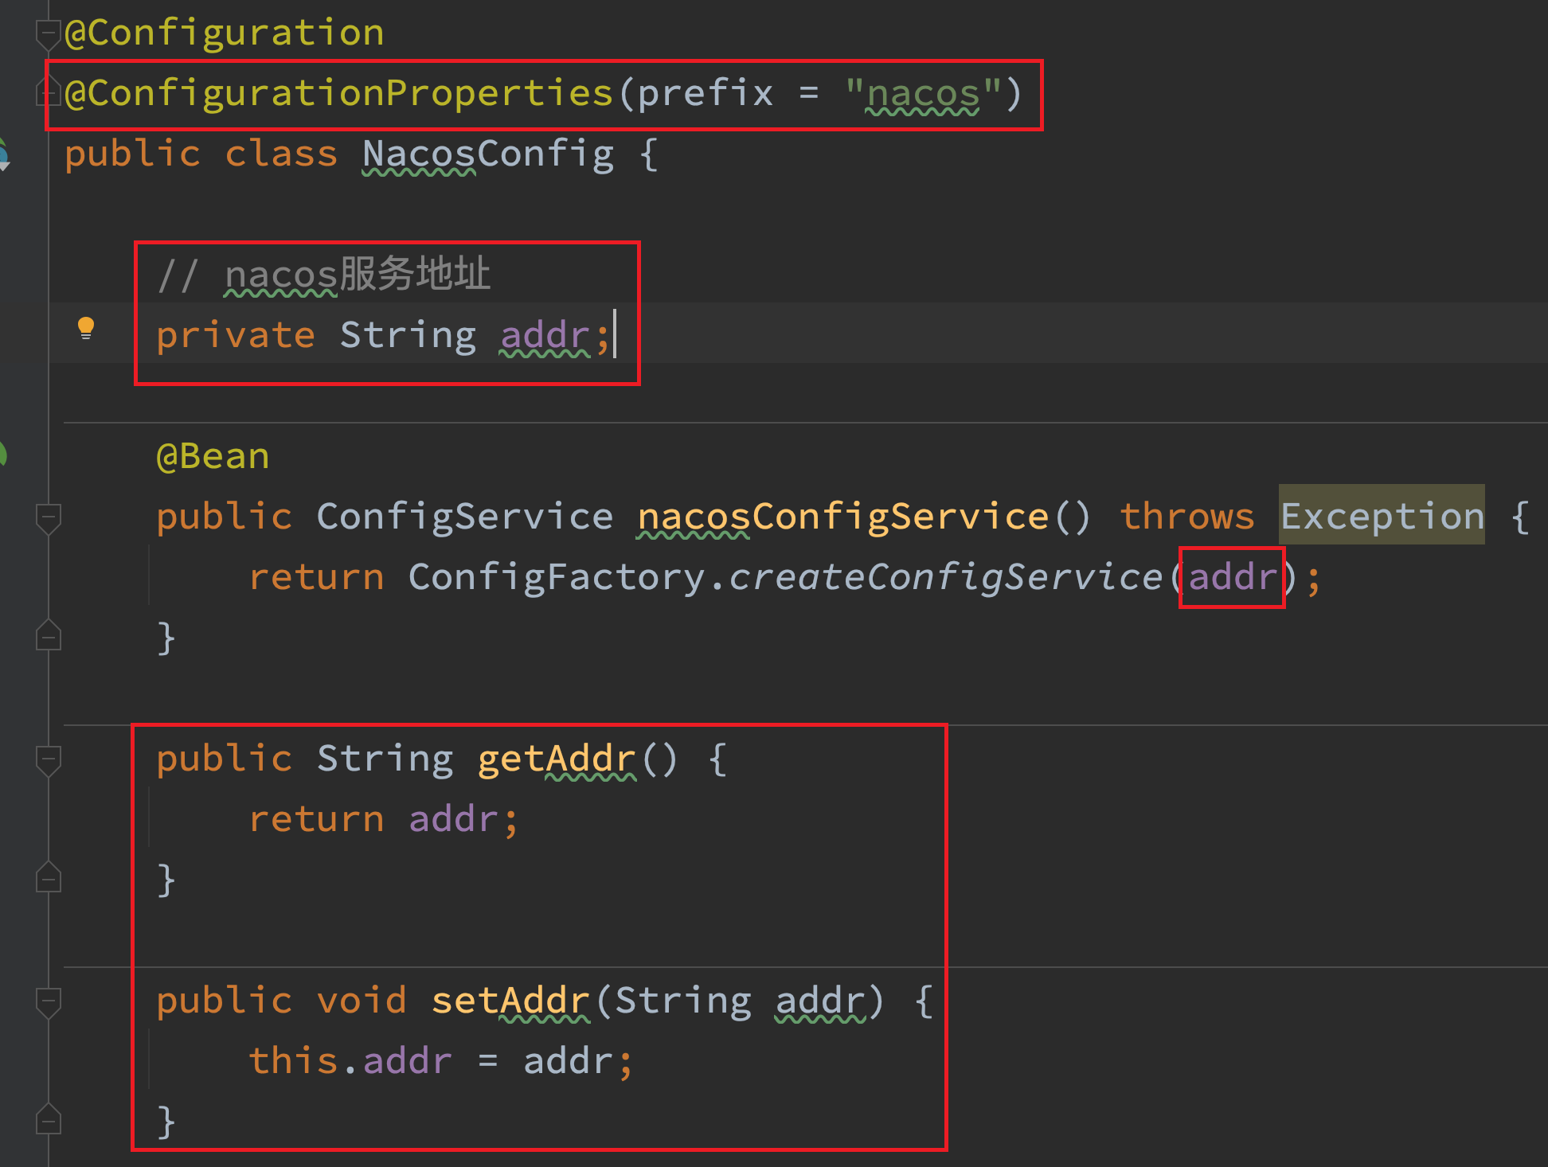
Task: Click the "nacos" prefix string value
Action: coord(923,93)
